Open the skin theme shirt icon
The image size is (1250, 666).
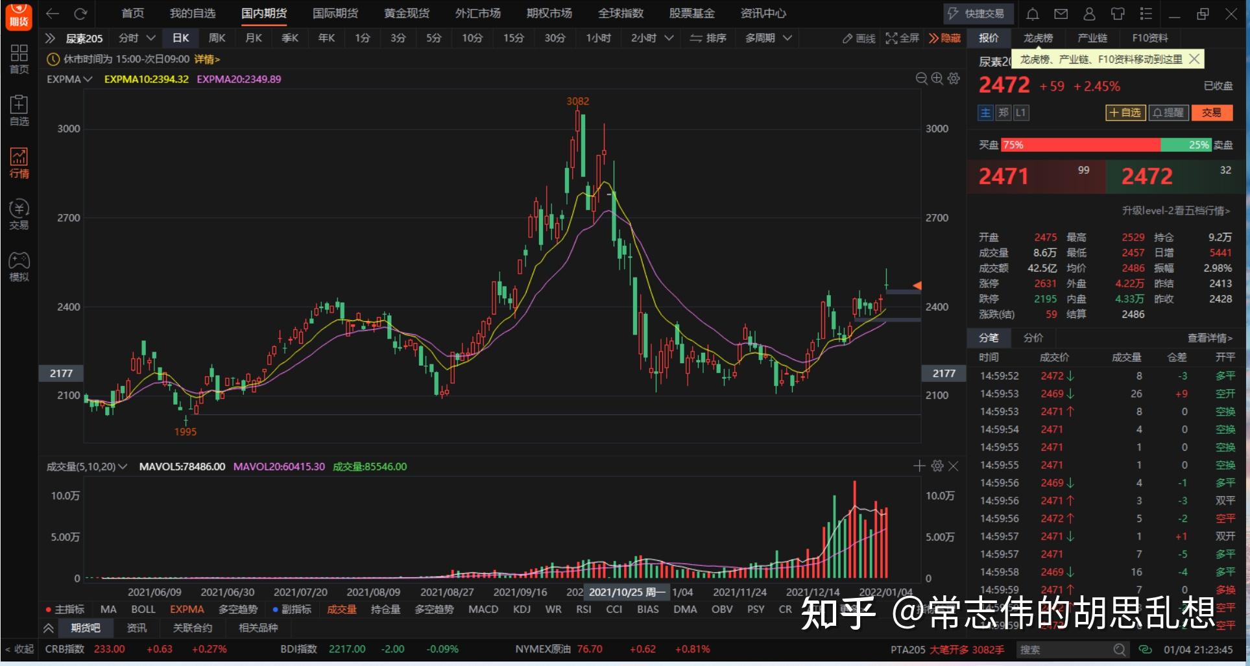coord(1118,14)
